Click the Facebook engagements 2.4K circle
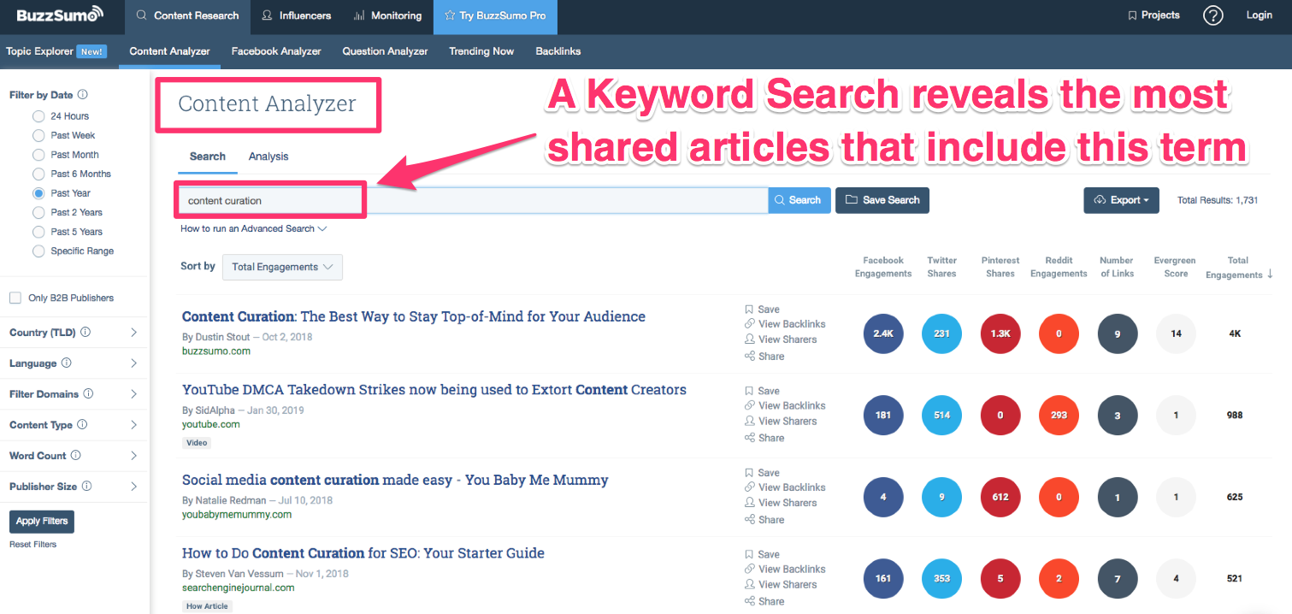Image resolution: width=1292 pixels, height=614 pixels. coord(883,334)
